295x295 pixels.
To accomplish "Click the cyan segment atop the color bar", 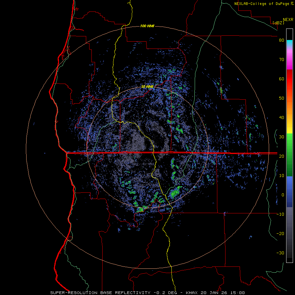I will [289, 43].
